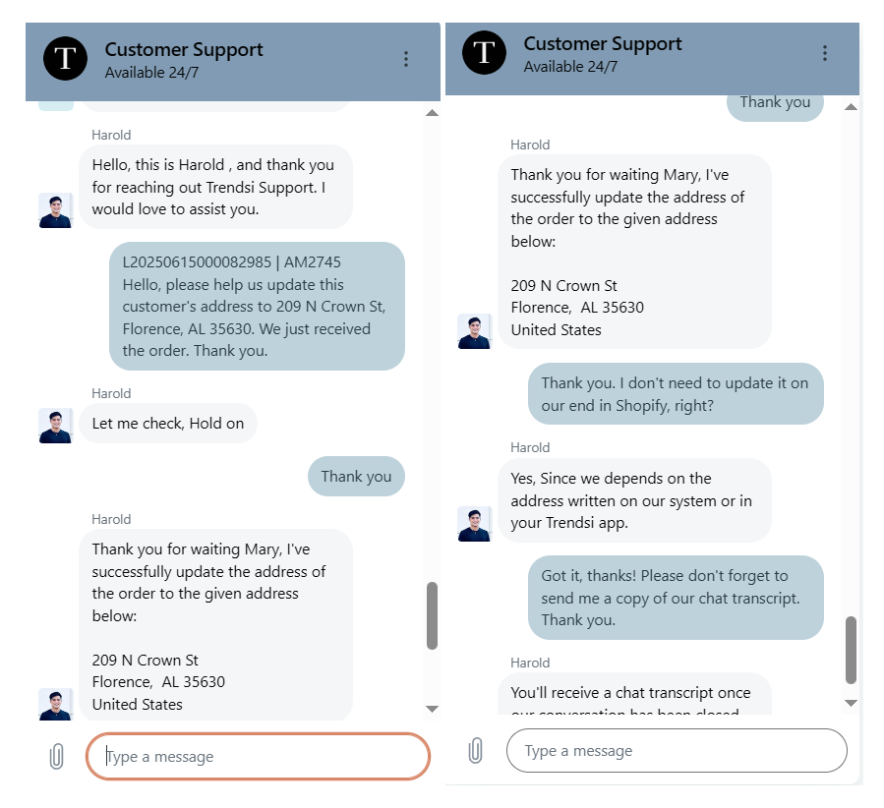Focus the left 'Type a message' input field
Viewport: 884px width, 808px height.
tap(258, 757)
